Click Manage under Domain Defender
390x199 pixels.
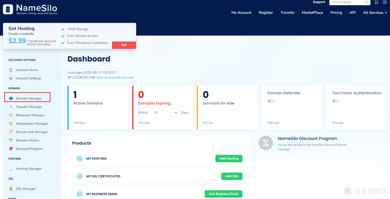(x=273, y=123)
